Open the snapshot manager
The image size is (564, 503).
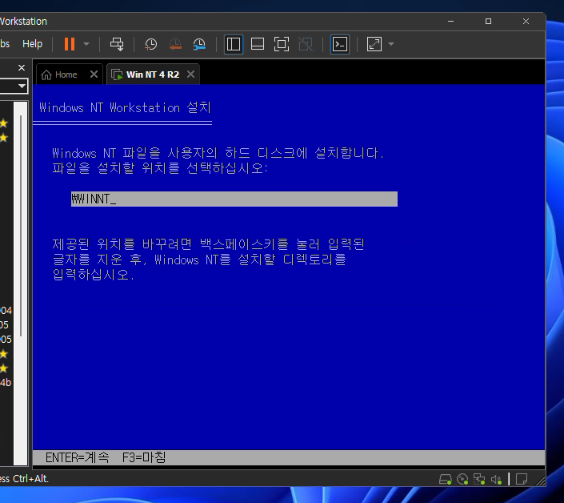point(199,44)
